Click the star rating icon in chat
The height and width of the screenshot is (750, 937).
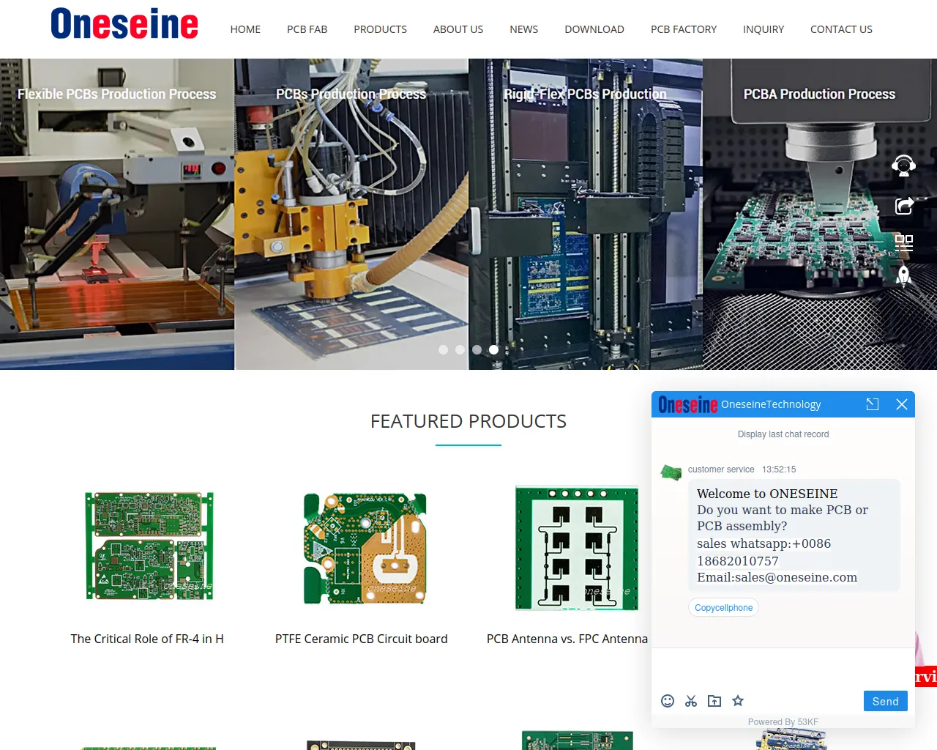click(738, 701)
